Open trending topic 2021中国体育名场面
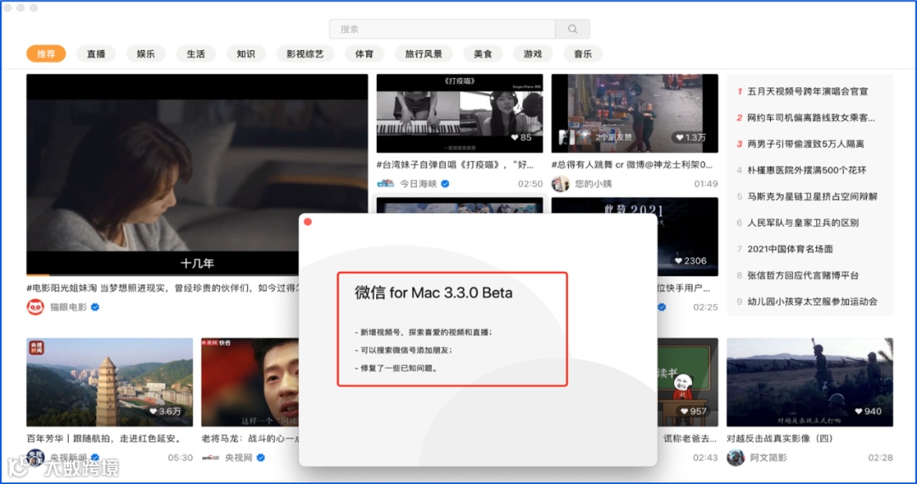The width and height of the screenshot is (917, 484). [790, 249]
